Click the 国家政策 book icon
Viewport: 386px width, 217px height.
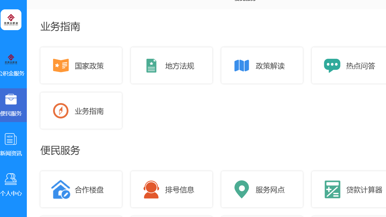[x=61, y=65]
